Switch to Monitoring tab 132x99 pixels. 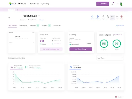pos(23,25)
